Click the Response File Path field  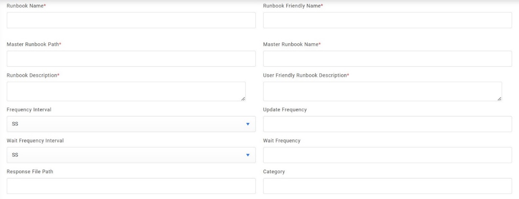tap(131, 186)
